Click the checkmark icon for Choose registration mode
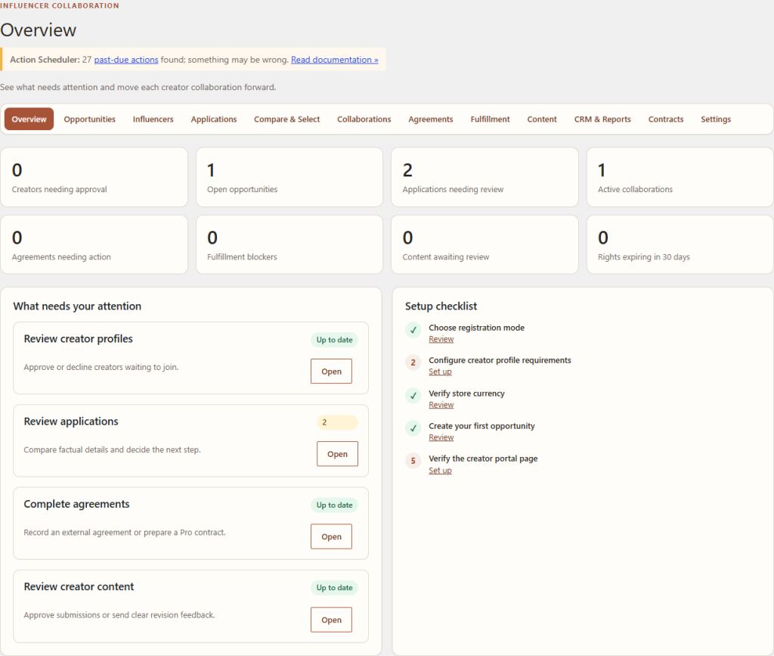 click(413, 329)
